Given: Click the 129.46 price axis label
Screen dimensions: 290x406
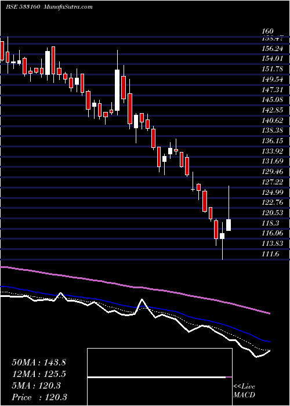Looking at the screenshot, I should point(273,172).
